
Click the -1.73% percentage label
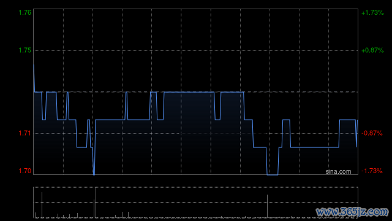[372, 171]
